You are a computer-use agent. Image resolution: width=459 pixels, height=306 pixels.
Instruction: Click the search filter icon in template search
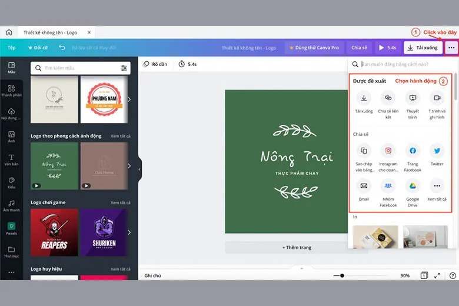tap(124, 68)
